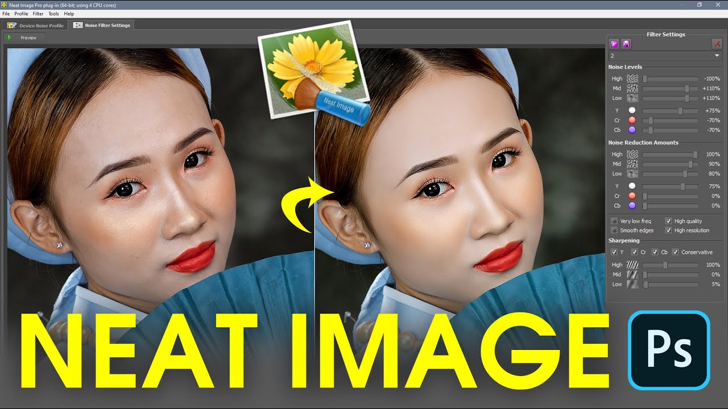
Task: Click the Low texture icon in Noise Reduction Amounts
Action: pos(632,174)
